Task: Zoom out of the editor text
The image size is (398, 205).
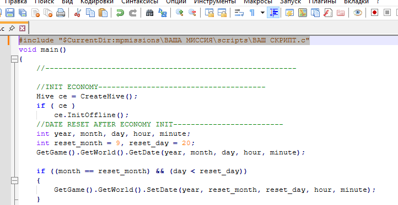Action: (192, 13)
